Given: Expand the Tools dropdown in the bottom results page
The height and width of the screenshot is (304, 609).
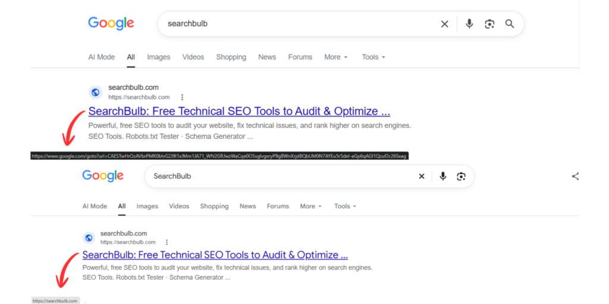Looking at the screenshot, I should click(346, 206).
